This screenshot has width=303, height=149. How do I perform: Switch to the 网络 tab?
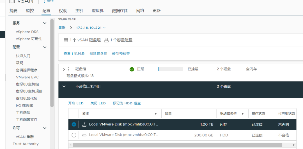(x=140, y=11)
